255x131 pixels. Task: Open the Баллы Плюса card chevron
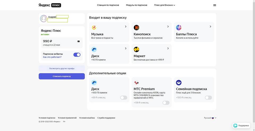[x=210, y=26]
